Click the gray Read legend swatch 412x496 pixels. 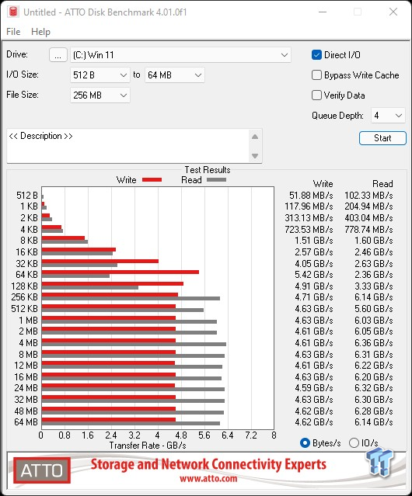coord(216,180)
